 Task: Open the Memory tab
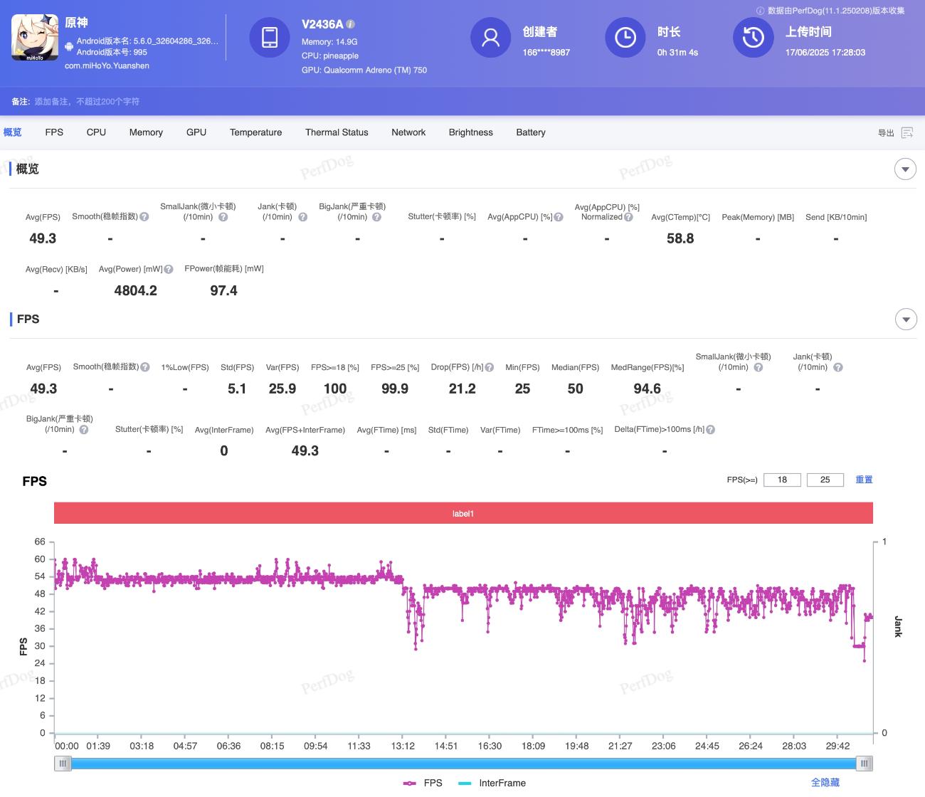(146, 132)
